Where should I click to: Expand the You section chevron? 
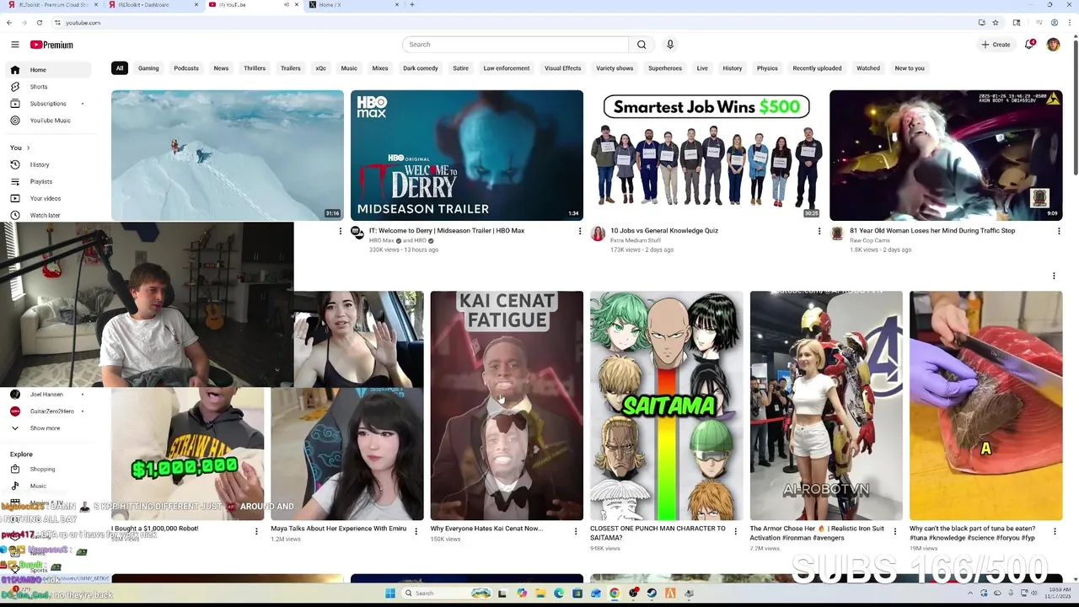[x=29, y=148]
